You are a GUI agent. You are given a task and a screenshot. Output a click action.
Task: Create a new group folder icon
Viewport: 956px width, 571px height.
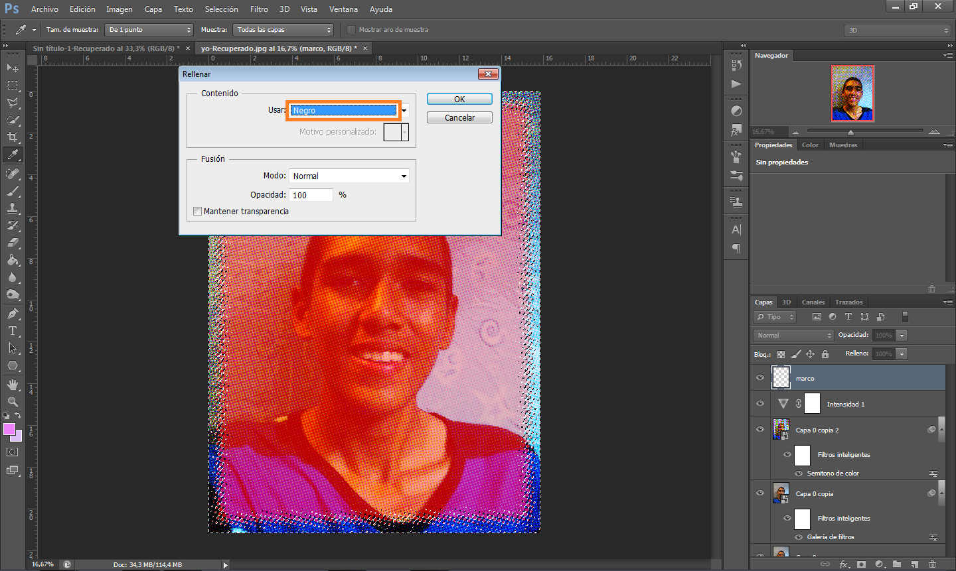click(x=897, y=564)
